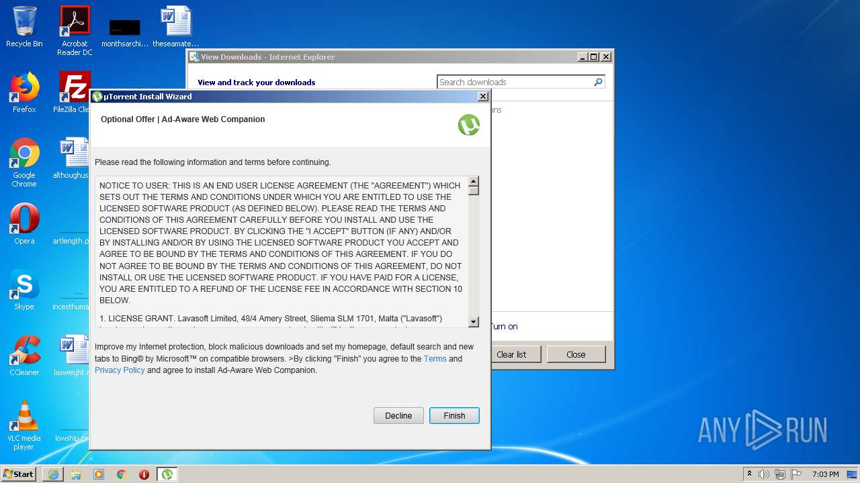
Task: Open Skype desktop shortcut
Action: (x=24, y=289)
